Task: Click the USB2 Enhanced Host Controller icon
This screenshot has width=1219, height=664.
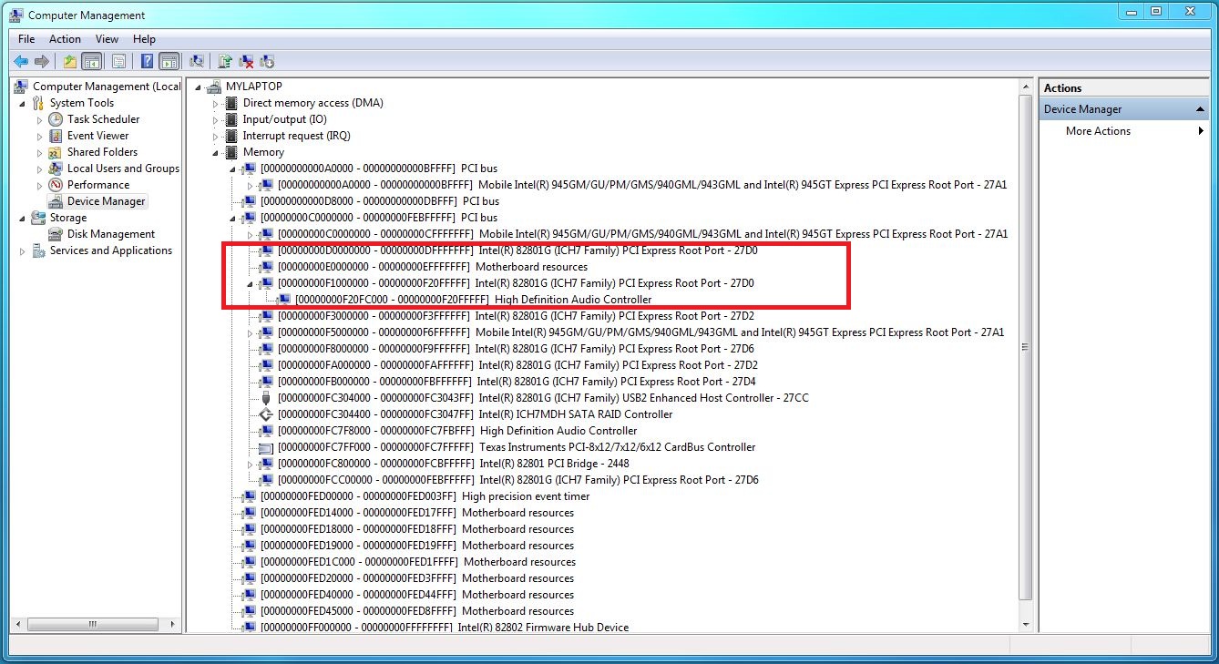Action: pyautogui.click(x=266, y=398)
